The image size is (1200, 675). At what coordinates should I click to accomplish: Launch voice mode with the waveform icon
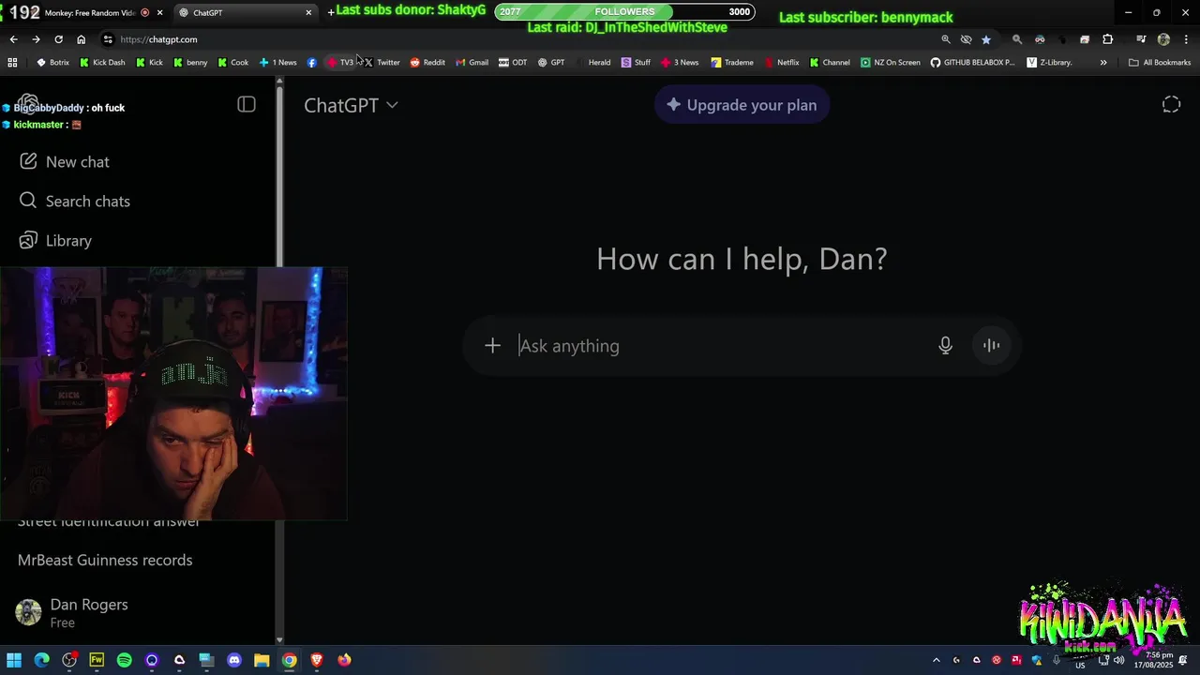pos(991,345)
